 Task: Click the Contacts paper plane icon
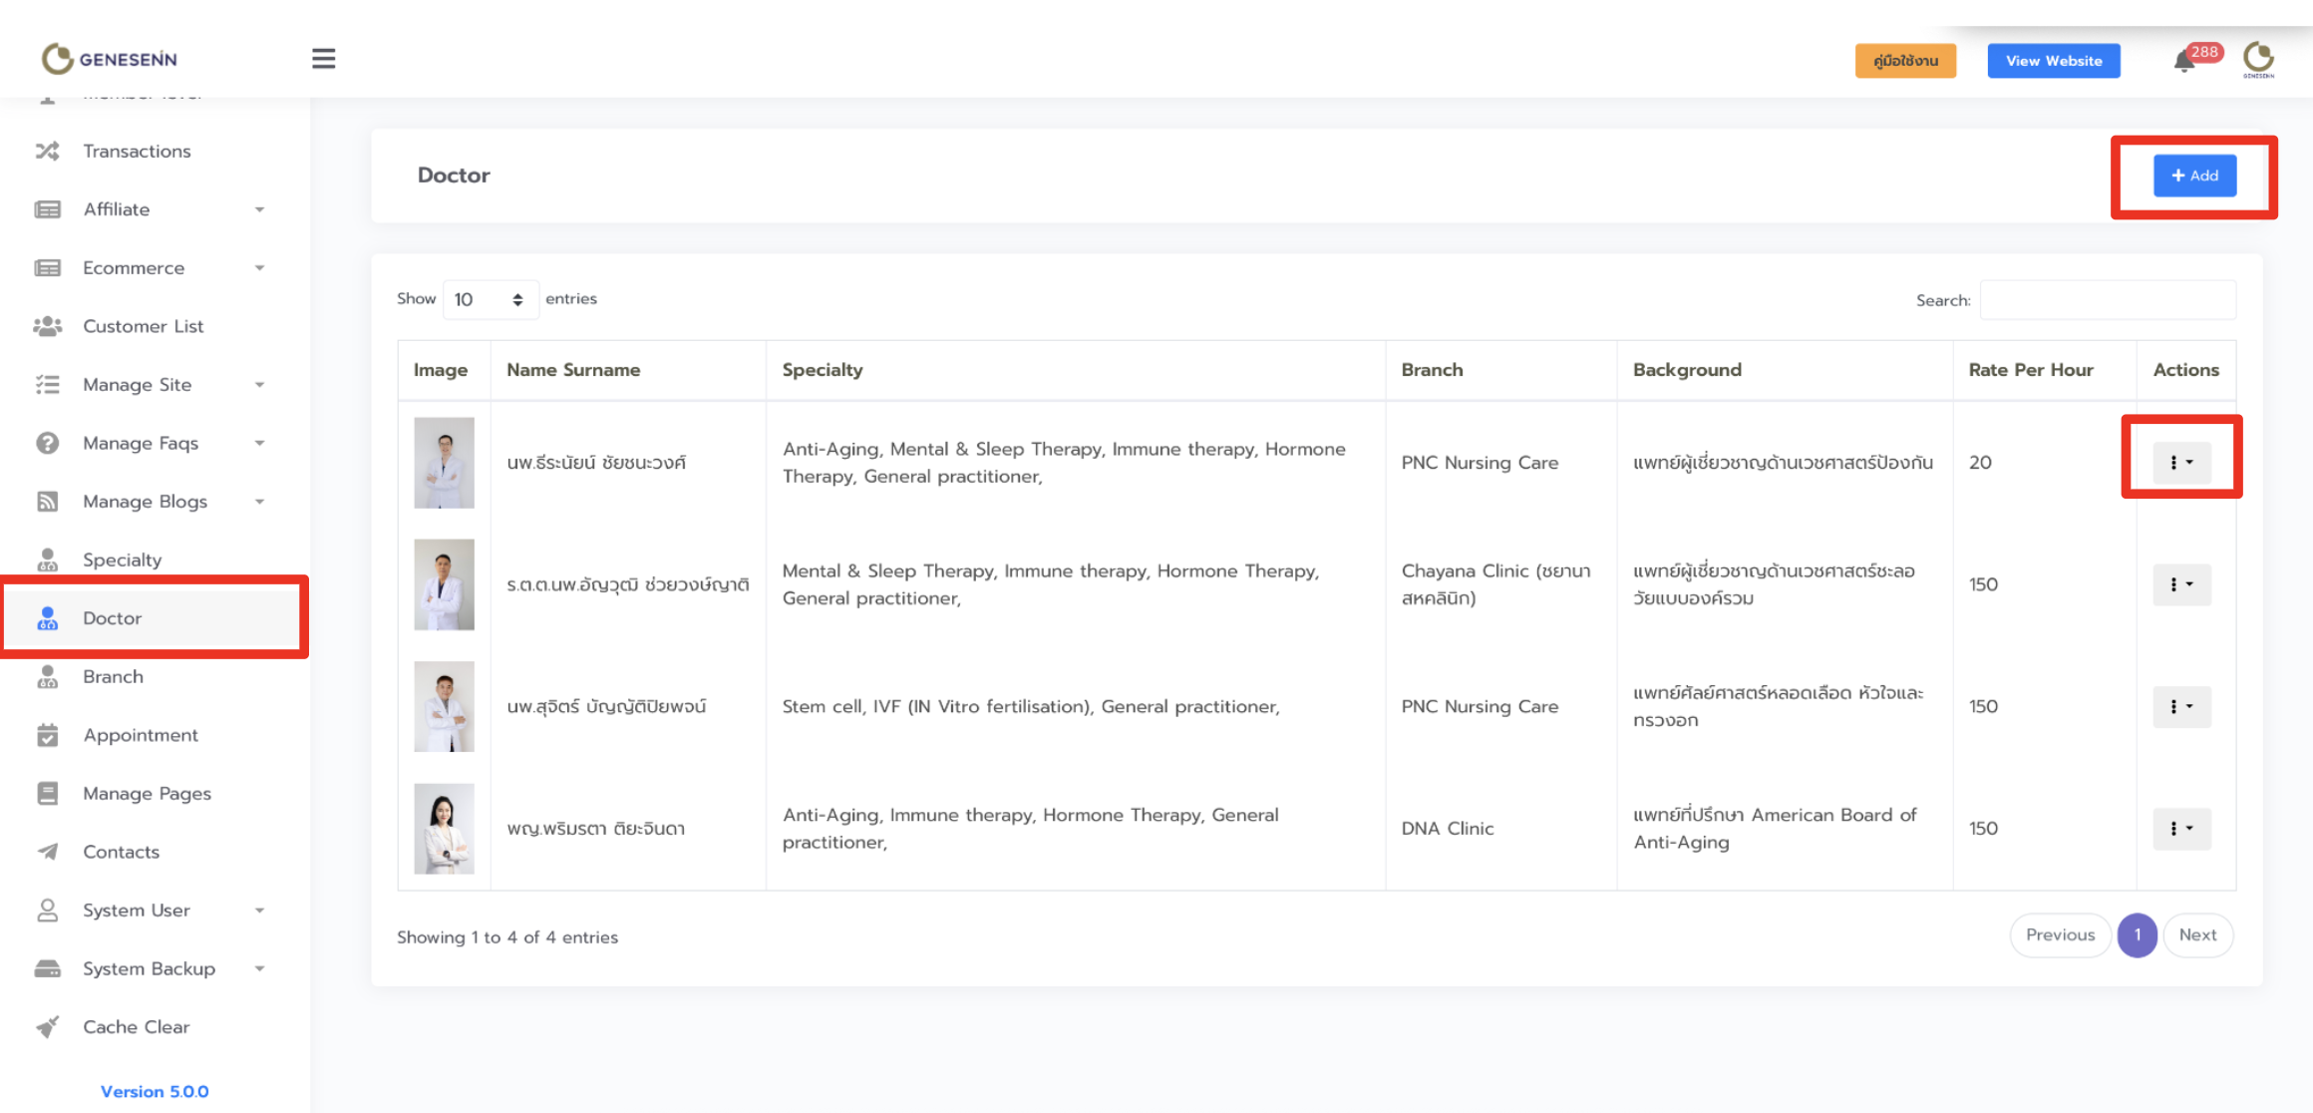coord(47,852)
